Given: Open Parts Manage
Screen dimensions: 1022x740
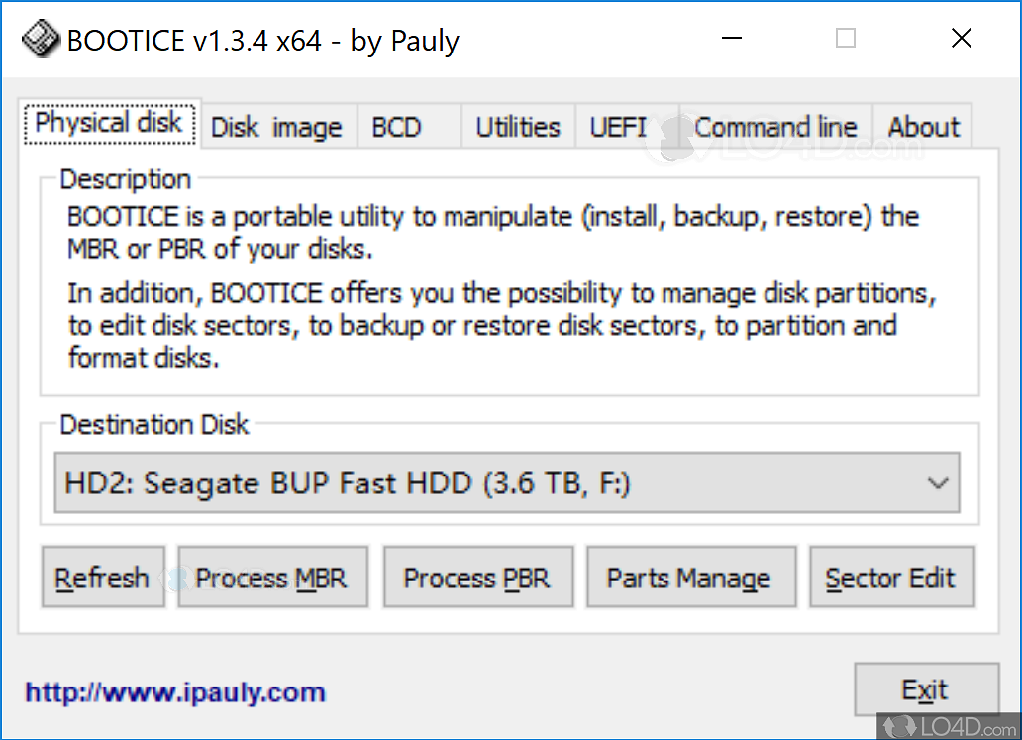Looking at the screenshot, I should click(689, 578).
